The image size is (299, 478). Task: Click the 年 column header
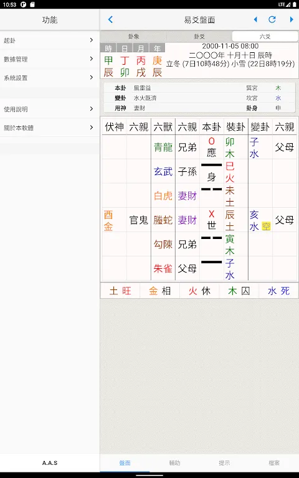click(157, 48)
